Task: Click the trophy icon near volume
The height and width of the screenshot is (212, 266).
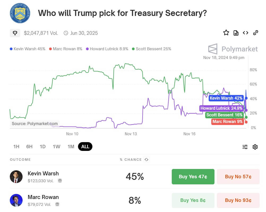Action: tap(15, 33)
